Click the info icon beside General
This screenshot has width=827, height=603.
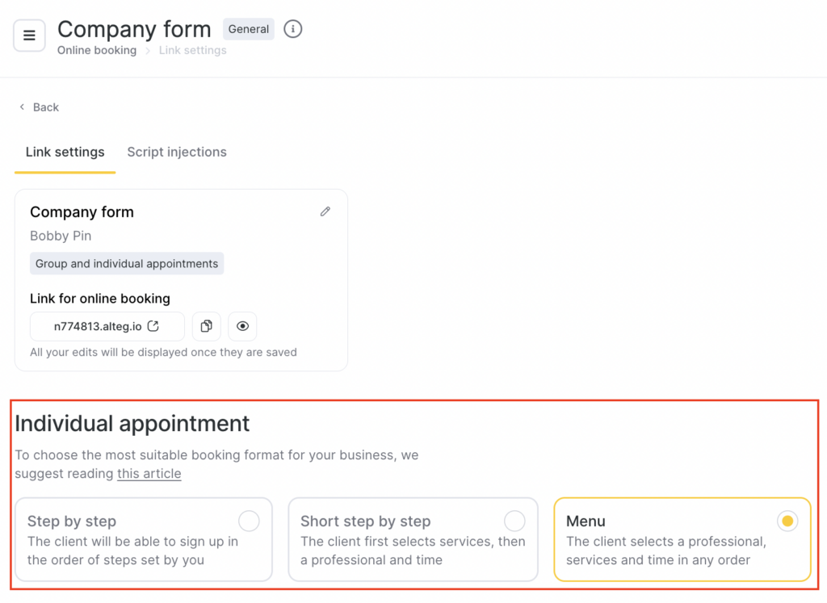point(293,29)
